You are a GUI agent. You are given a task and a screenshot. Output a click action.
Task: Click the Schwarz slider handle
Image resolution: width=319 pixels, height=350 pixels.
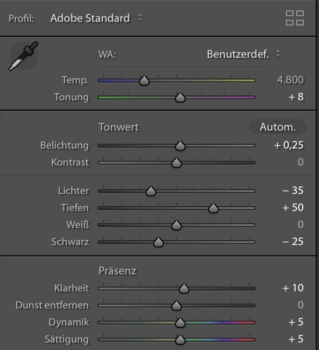coord(159,242)
